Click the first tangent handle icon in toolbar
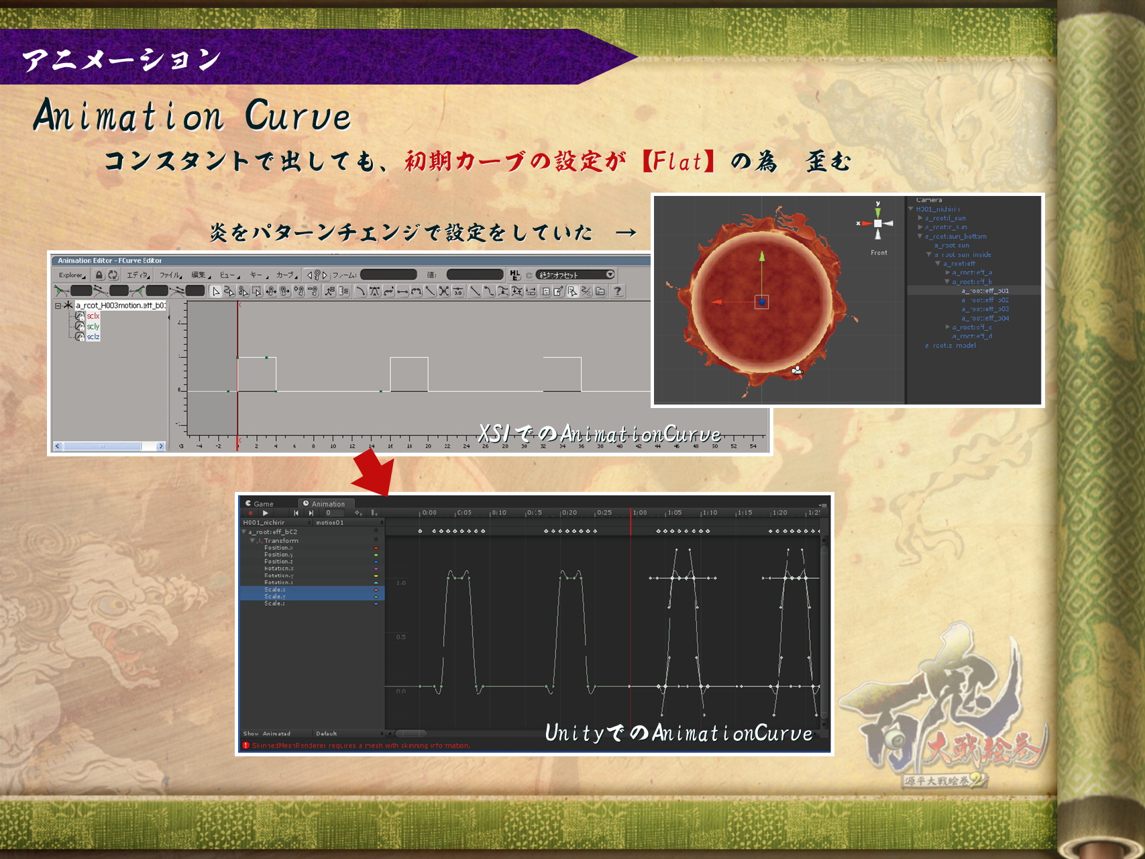This screenshot has height=859, width=1145. 62,291
